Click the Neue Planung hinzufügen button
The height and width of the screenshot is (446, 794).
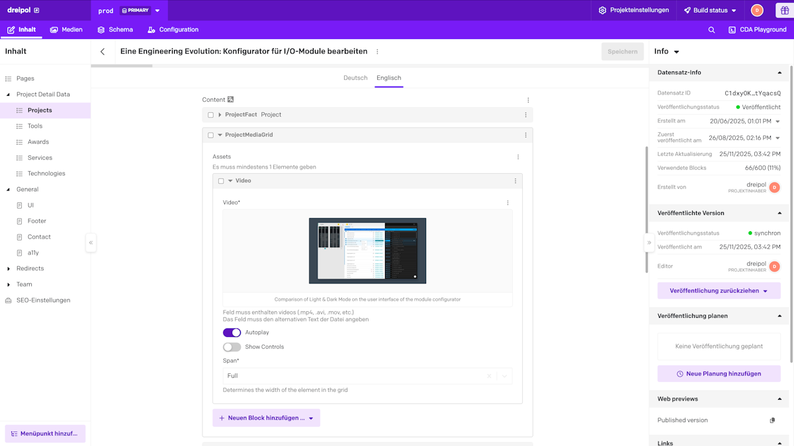[719, 374]
